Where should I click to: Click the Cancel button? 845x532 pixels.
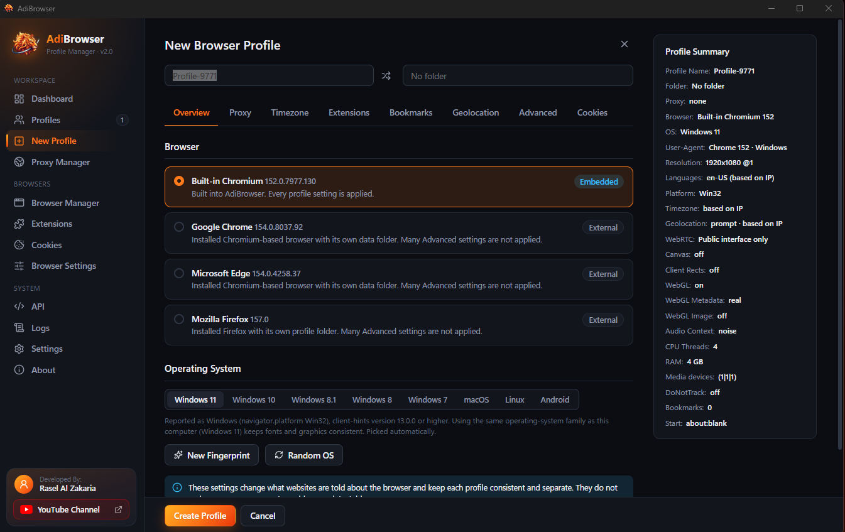[263, 516]
